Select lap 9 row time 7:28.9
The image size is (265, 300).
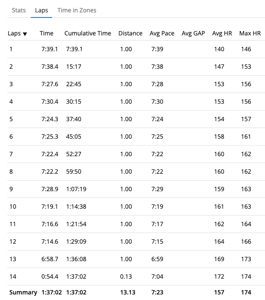(x=49, y=189)
